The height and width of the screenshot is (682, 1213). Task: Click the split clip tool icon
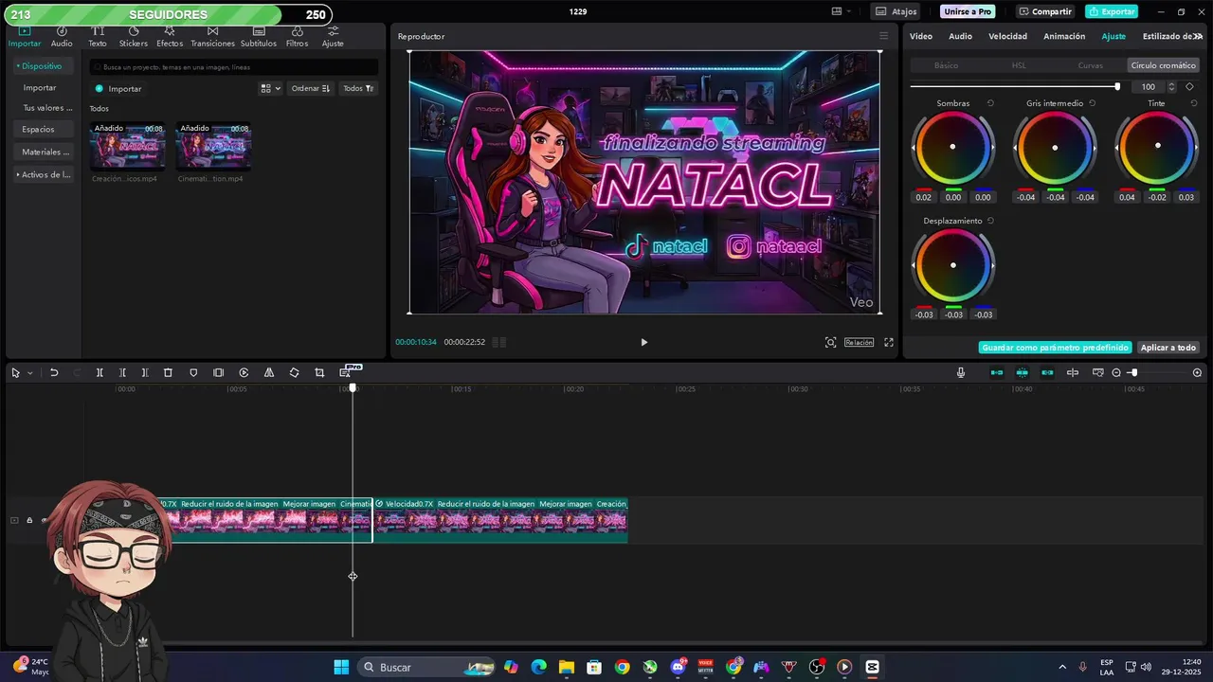pos(100,373)
